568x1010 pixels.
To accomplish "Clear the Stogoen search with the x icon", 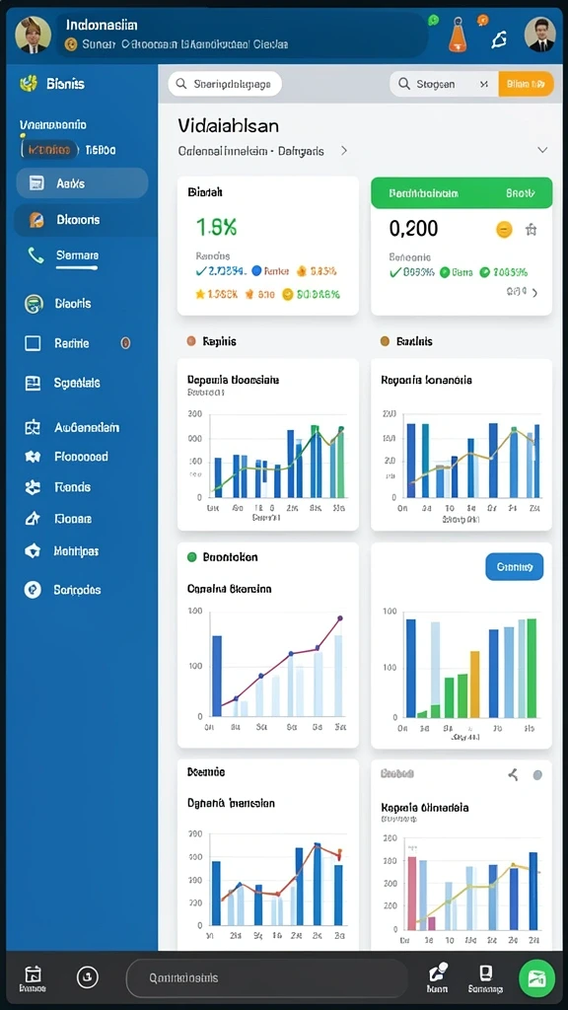I will pos(483,85).
